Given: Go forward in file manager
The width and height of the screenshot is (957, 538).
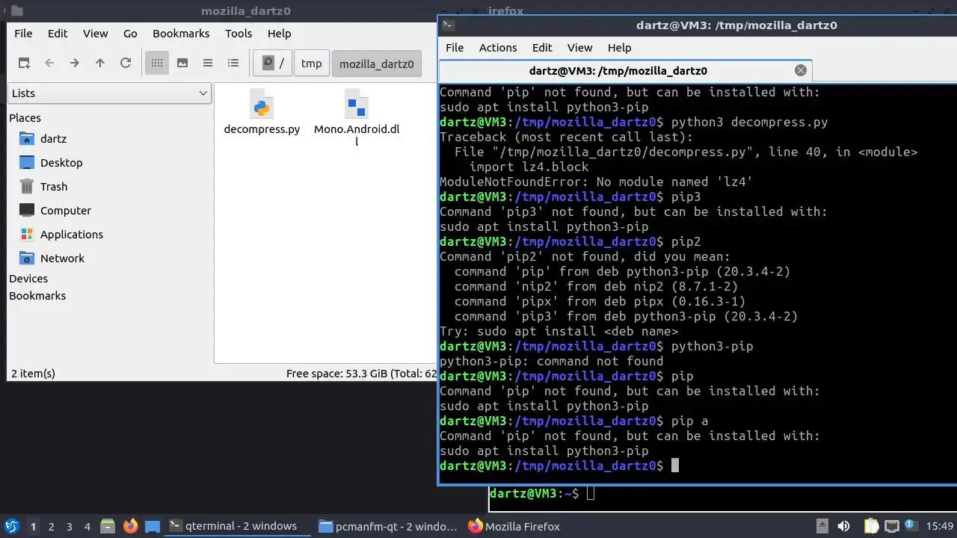Looking at the screenshot, I should coord(75,64).
